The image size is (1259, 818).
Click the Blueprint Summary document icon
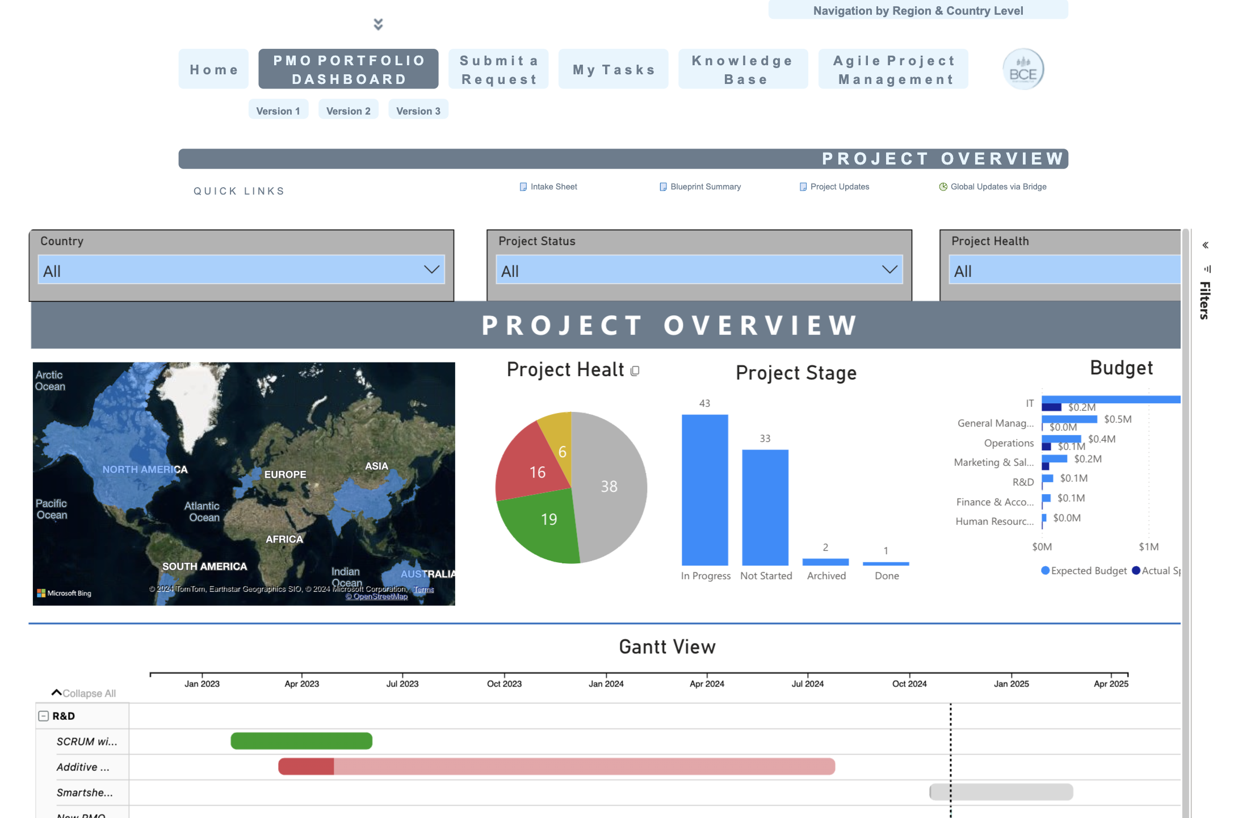(662, 187)
